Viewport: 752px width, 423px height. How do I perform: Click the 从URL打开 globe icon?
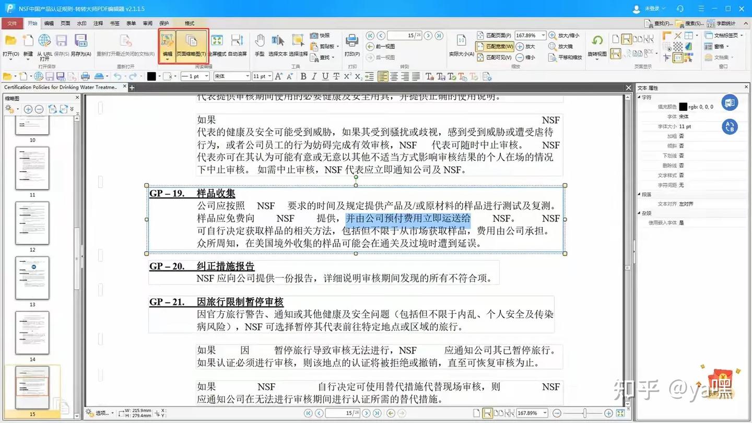point(44,41)
